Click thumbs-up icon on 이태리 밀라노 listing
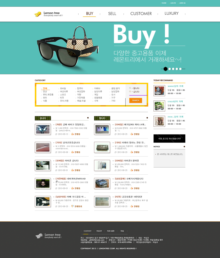The width and height of the screenshot is (220, 258). pyautogui.click(x=132, y=152)
